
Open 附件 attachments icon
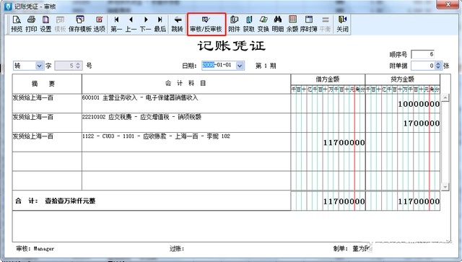pos(234,24)
